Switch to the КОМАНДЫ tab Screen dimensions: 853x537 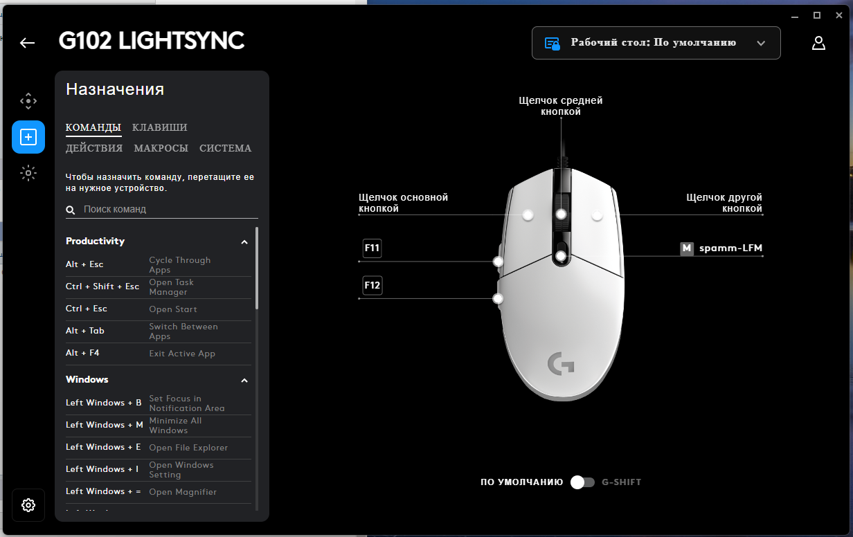point(93,128)
